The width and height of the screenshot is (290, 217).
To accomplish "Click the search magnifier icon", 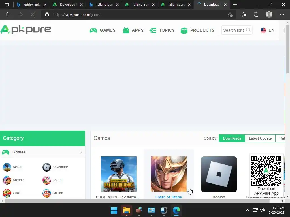I will pos(248,30).
